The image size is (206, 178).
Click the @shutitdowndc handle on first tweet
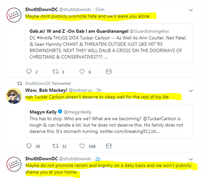point(75,10)
